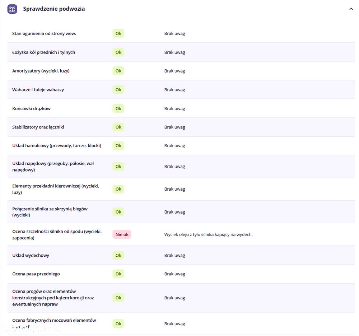
Task: Click the purple chassis inspection icon
Action: (12, 9)
